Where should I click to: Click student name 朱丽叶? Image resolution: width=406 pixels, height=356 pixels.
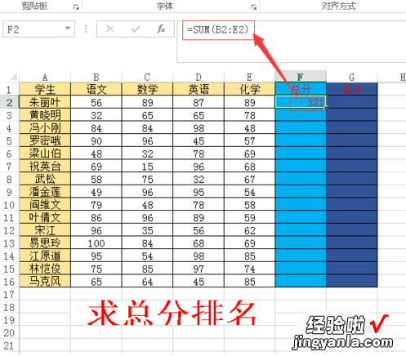(45, 102)
